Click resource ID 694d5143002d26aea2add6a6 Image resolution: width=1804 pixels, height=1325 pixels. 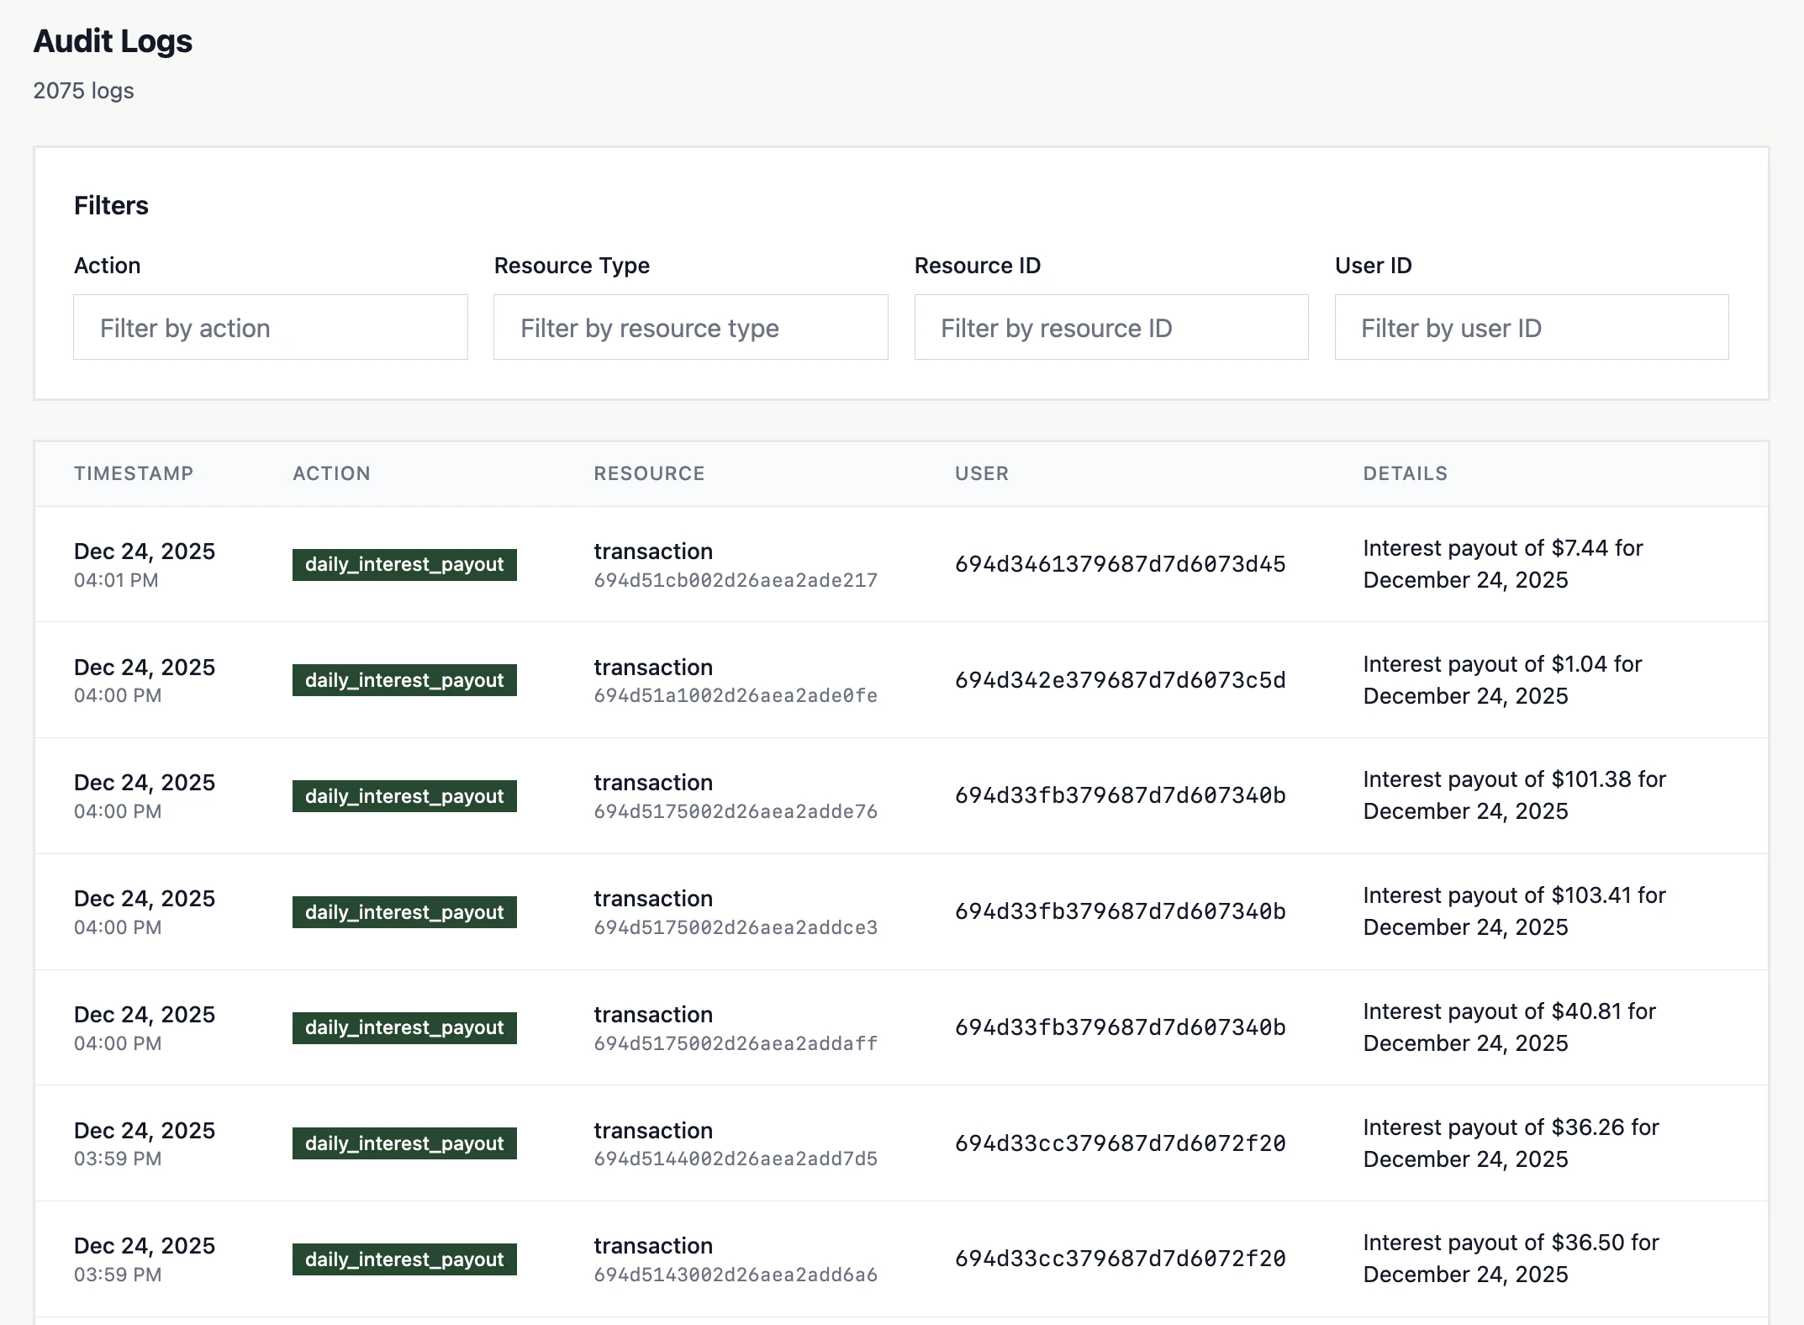click(735, 1275)
